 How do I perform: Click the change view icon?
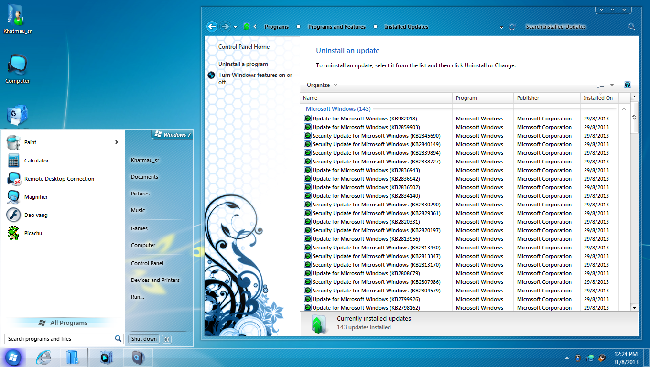point(601,85)
